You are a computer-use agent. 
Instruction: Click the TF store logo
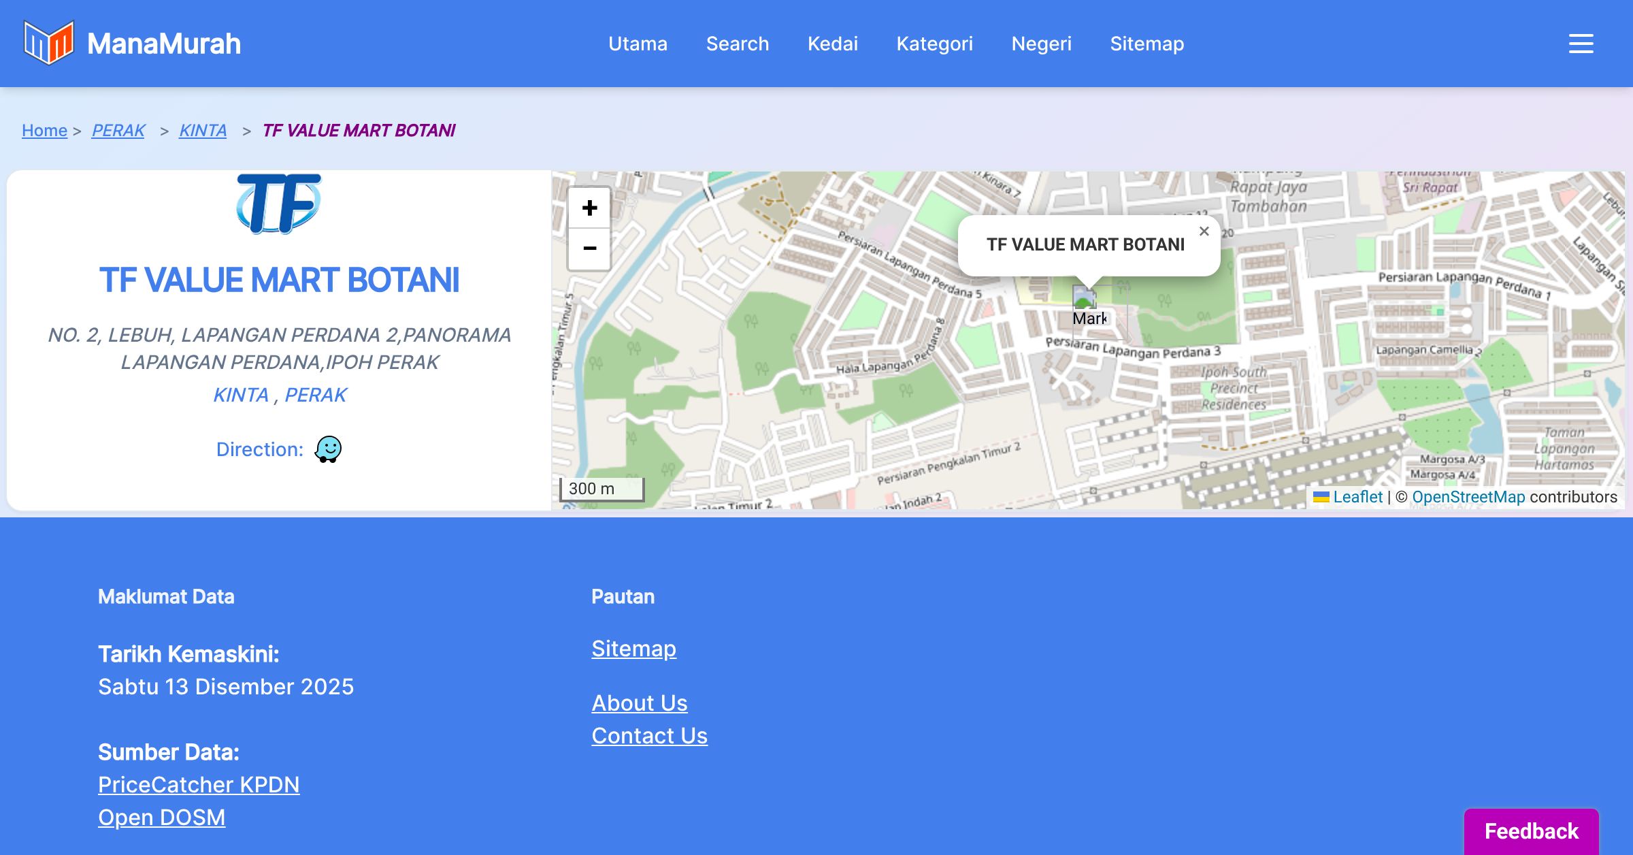pos(279,204)
